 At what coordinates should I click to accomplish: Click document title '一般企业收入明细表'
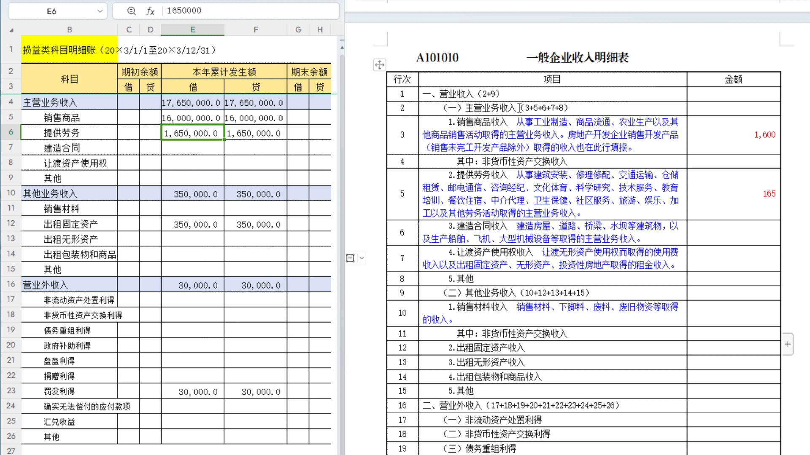pos(578,58)
